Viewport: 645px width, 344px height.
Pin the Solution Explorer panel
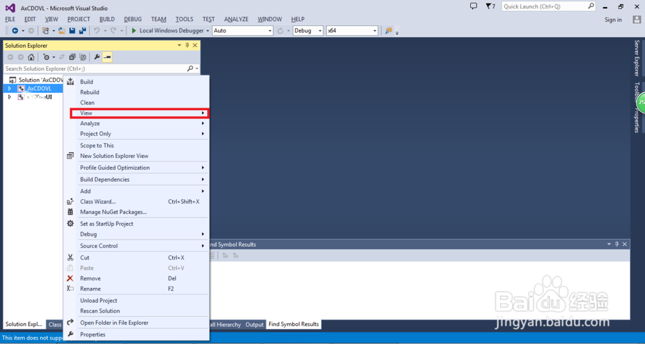(187, 46)
